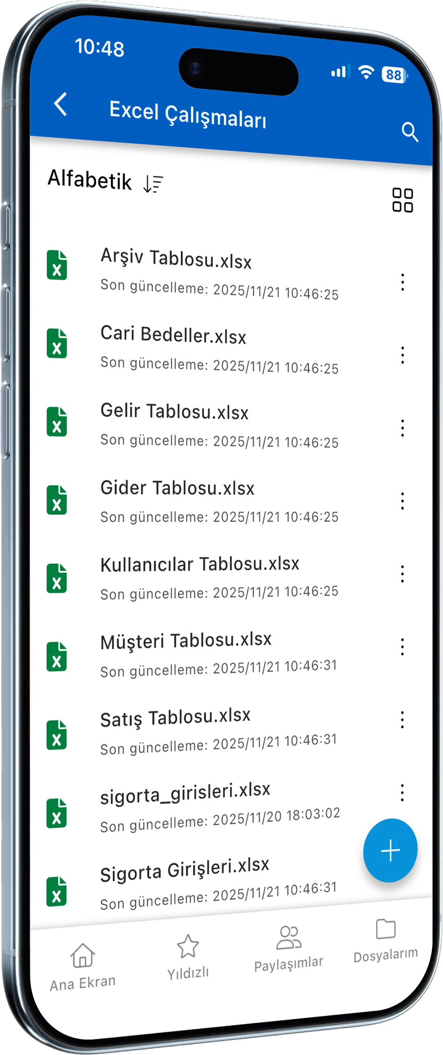Viewport: 443px width, 1055px height.
Task: Tap the blue plus add button
Action: [390, 850]
